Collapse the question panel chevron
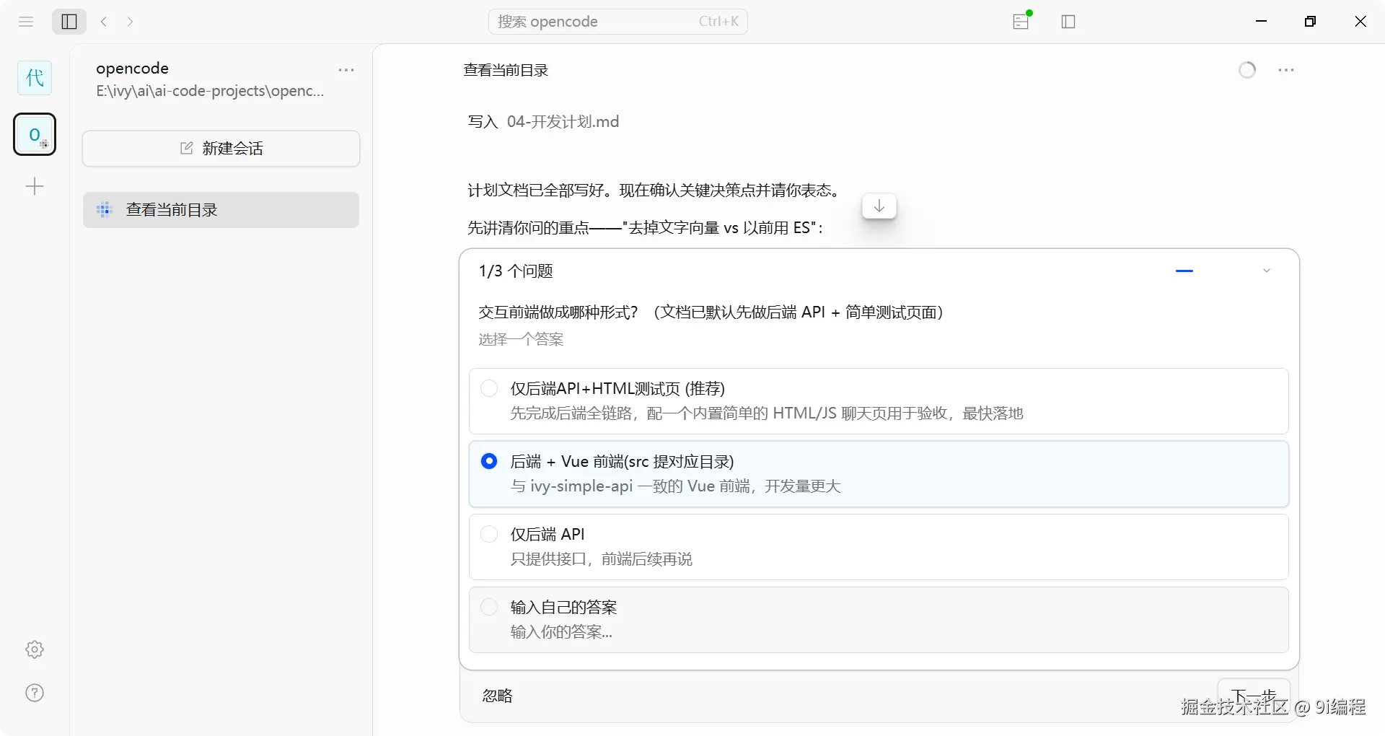Viewport: 1385px width, 736px height. [x=1267, y=271]
